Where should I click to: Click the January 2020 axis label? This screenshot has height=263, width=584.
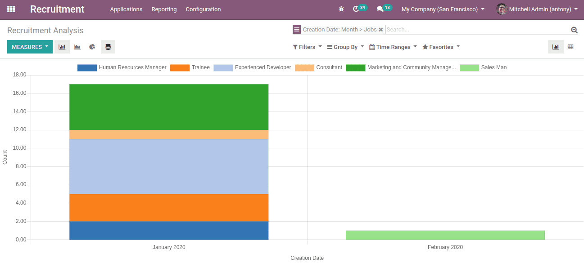[169, 247]
